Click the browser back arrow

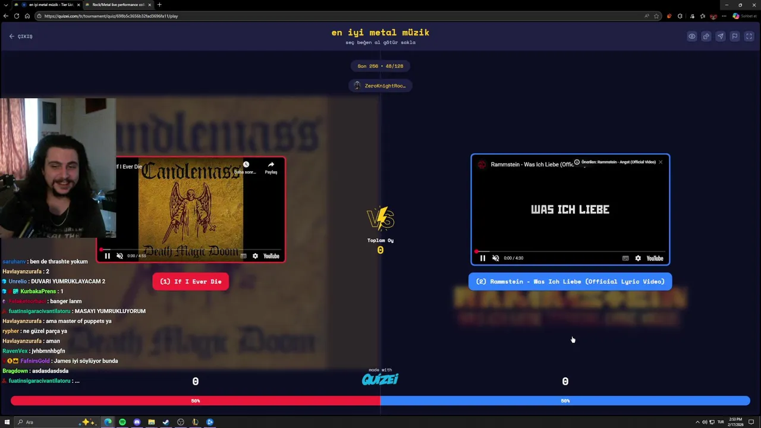[6, 16]
